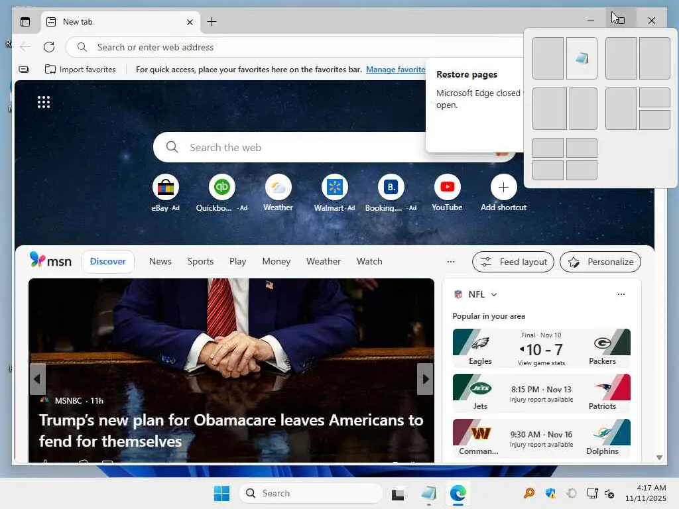Choose bottom-left quadrant snap zone

point(548,170)
